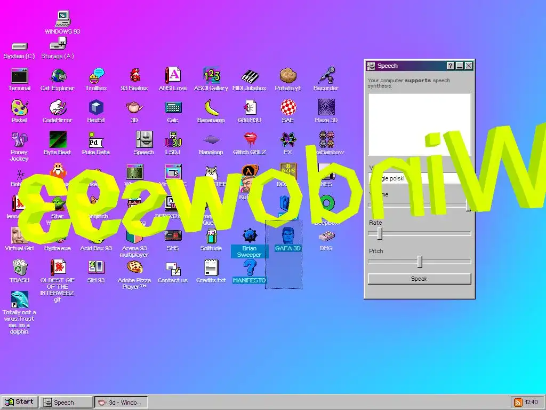Click the Pitch slider handle
This screenshot has width=546, height=410.
coord(420,262)
